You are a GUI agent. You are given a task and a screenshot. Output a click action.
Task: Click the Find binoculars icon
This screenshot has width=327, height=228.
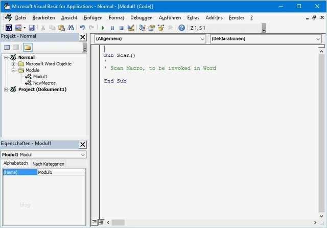coord(70,28)
